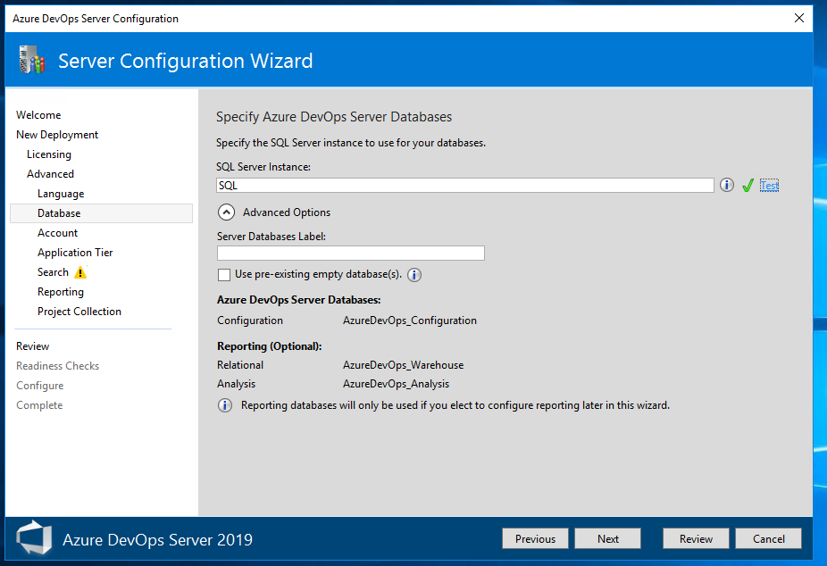Open the Reporting step
Screen dimensions: 827x566
coord(60,292)
